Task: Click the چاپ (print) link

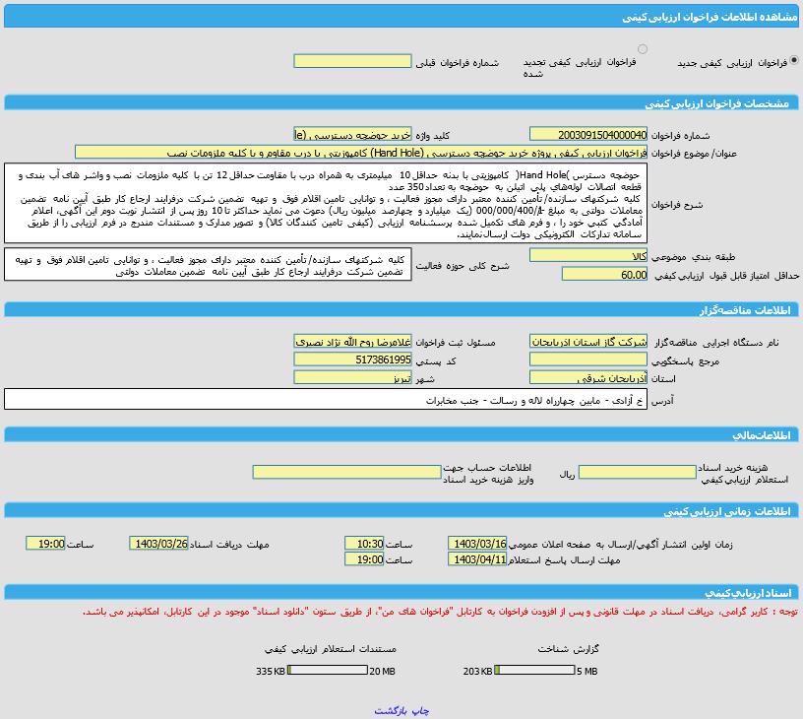Action: pos(419,710)
